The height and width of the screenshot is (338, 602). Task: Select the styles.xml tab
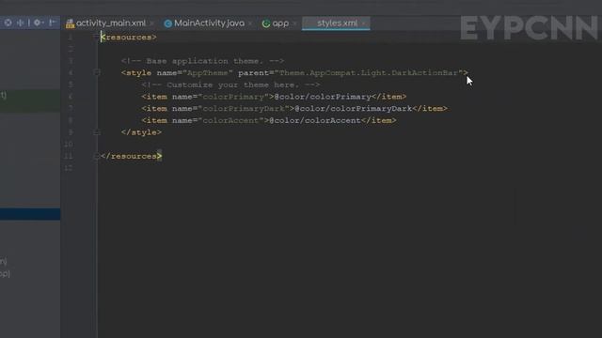[337, 23]
